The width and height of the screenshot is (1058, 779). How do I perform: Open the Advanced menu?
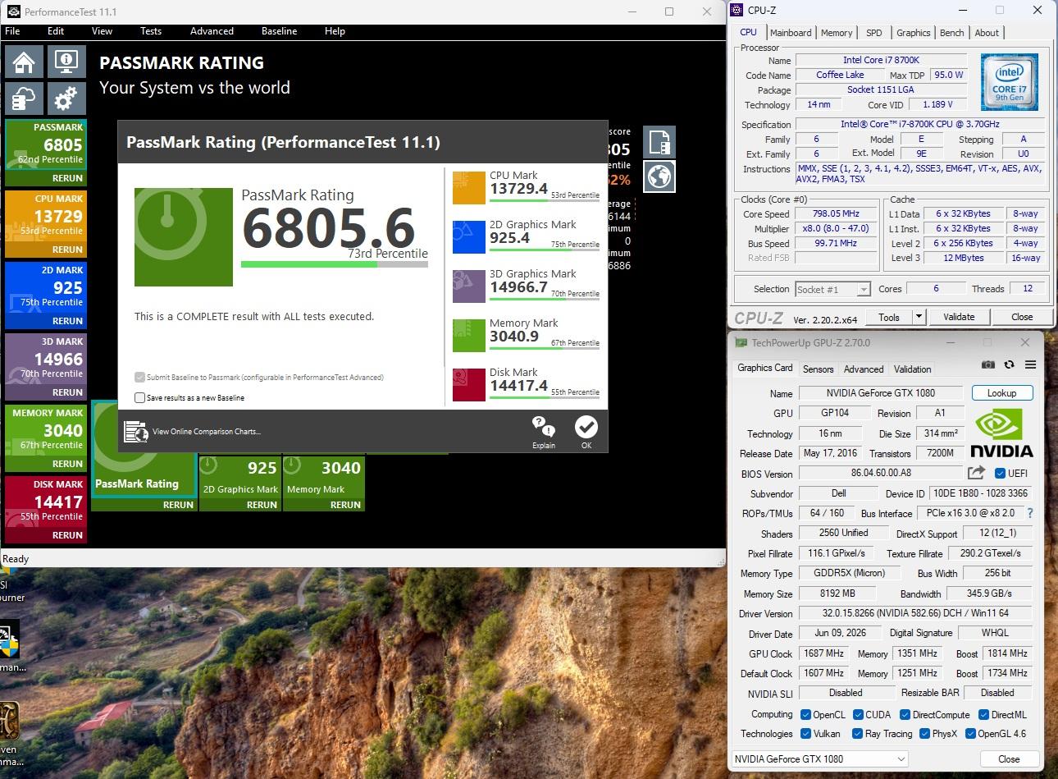click(x=212, y=31)
